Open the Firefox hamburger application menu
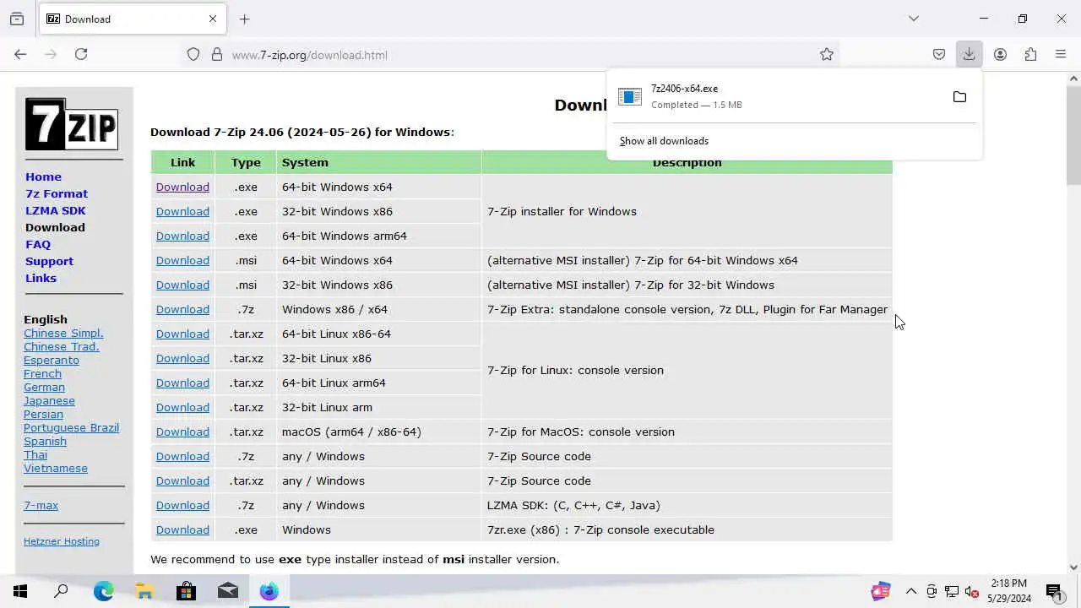The width and height of the screenshot is (1081, 608). [x=1061, y=55]
